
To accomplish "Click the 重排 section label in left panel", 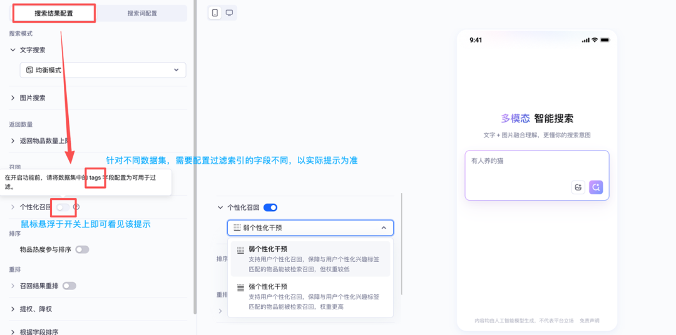I will [x=15, y=269].
